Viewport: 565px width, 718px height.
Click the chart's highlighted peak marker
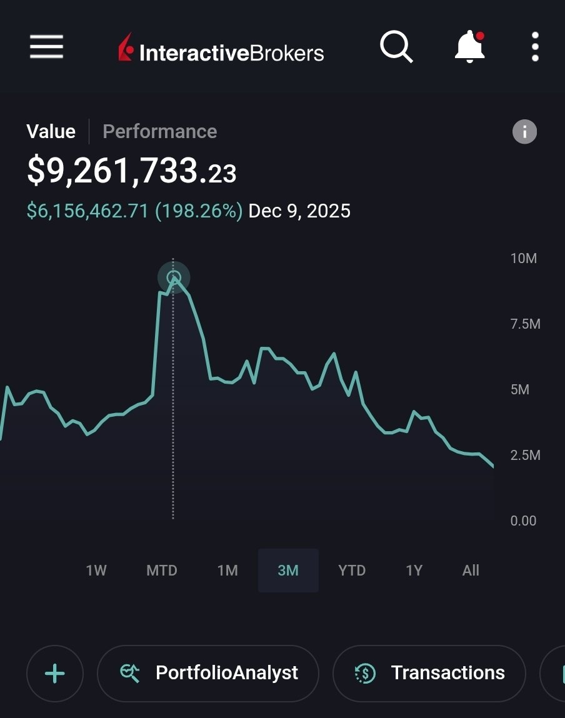174,277
